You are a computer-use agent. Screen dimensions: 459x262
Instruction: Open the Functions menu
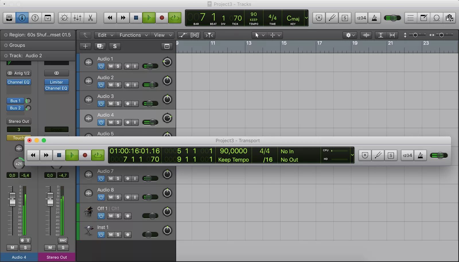tap(133, 35)
